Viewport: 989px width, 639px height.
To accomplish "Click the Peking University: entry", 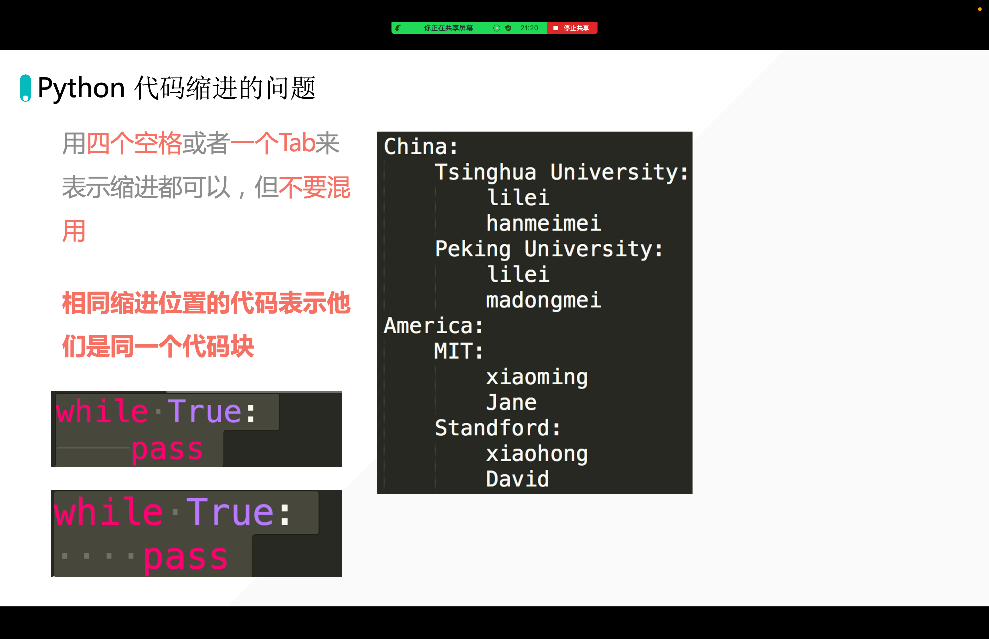I will coord(549,249).
